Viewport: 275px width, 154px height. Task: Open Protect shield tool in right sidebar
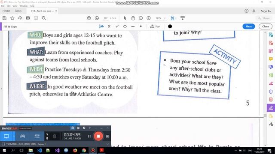(271, 92)
